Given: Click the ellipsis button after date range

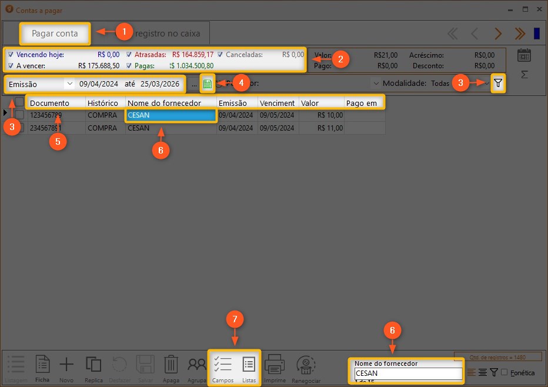Looking at the screenshot, I should (194, 84).
